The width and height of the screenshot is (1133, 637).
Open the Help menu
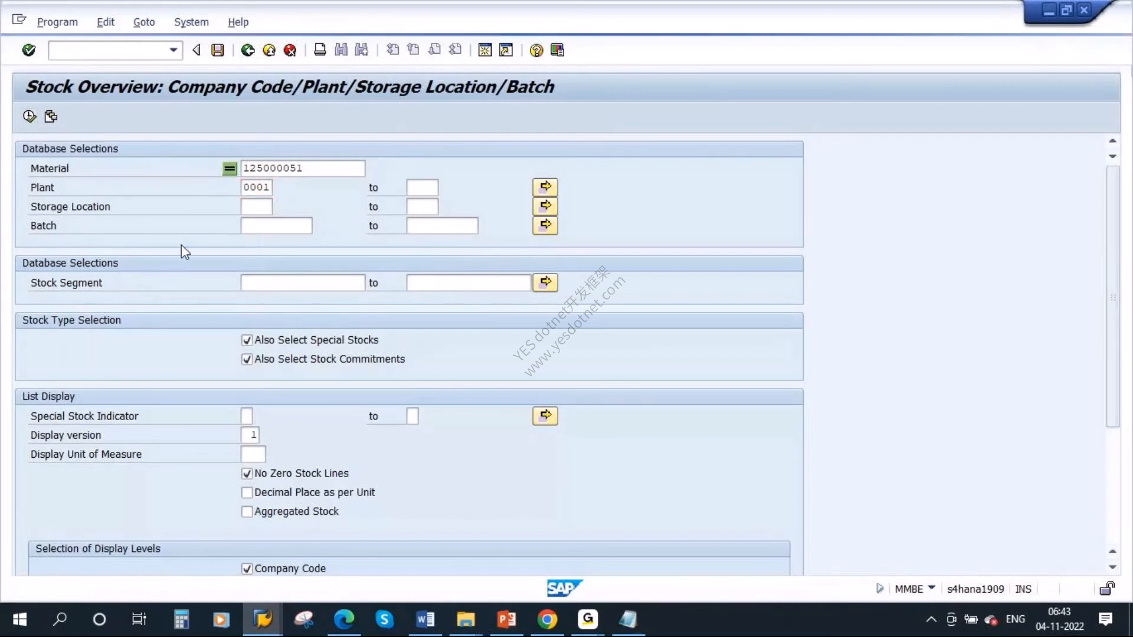coord(238,22)
